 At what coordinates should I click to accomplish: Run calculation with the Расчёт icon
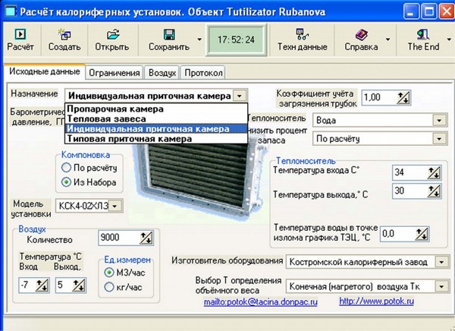(x=20, y=34)
